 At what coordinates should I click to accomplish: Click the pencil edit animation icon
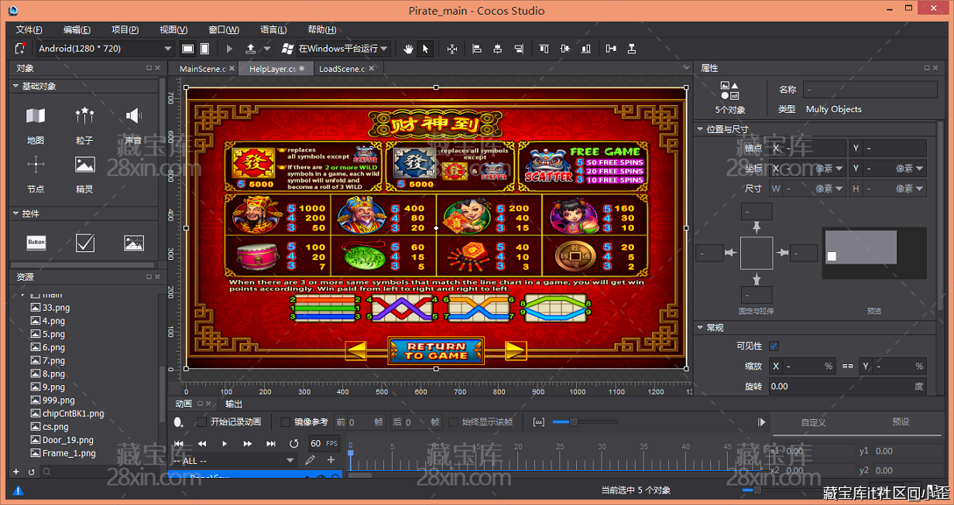click(x=311, y=460)
